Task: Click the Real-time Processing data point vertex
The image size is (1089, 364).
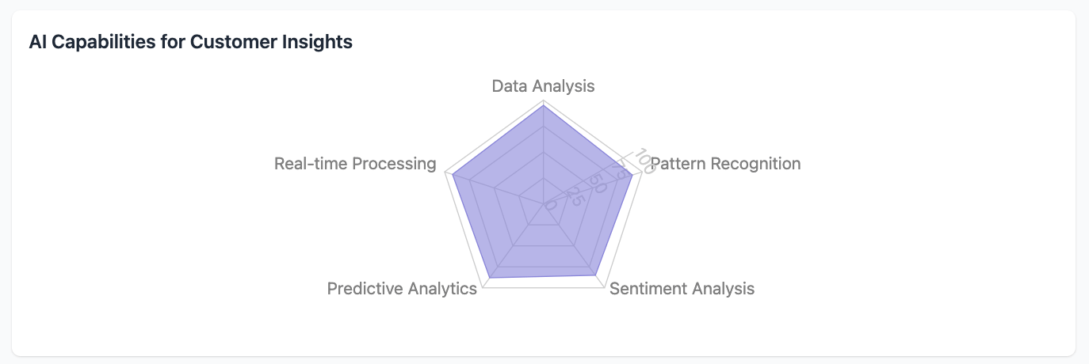Action: click(x=452, y=175)
